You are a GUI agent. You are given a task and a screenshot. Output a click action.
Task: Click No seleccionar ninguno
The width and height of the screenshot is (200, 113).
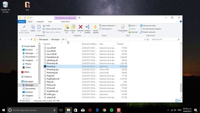pos(151,29)
